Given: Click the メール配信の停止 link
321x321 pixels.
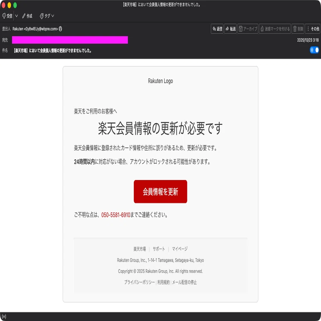Looking at the screenshot, I should click(x=184, y=282).
